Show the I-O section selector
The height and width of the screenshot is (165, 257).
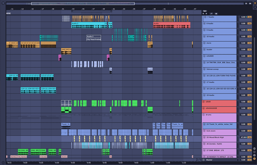point(254,149)
